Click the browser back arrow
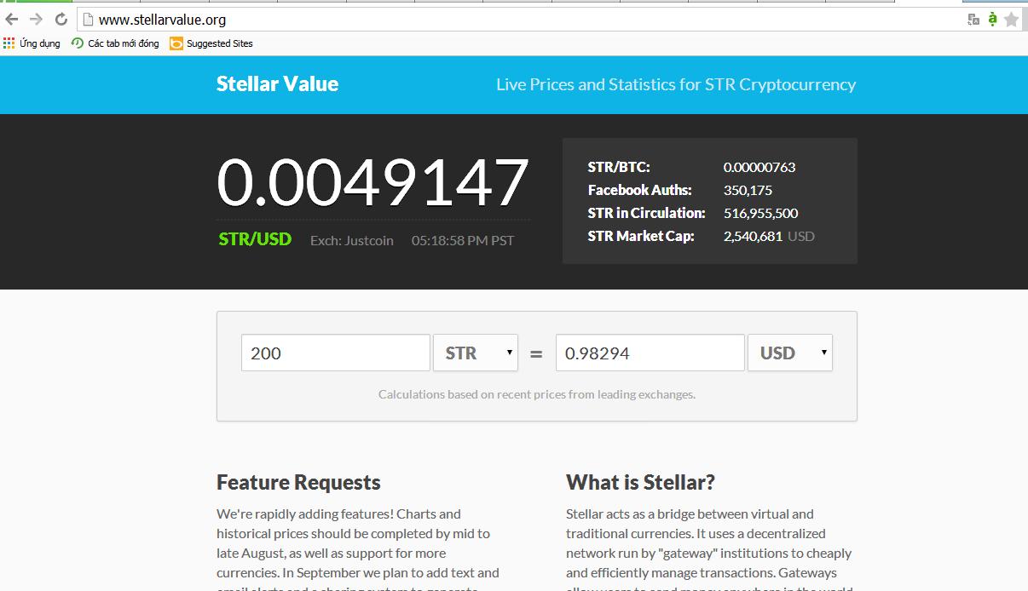The image size is (1028, 591). pos(12,19)
